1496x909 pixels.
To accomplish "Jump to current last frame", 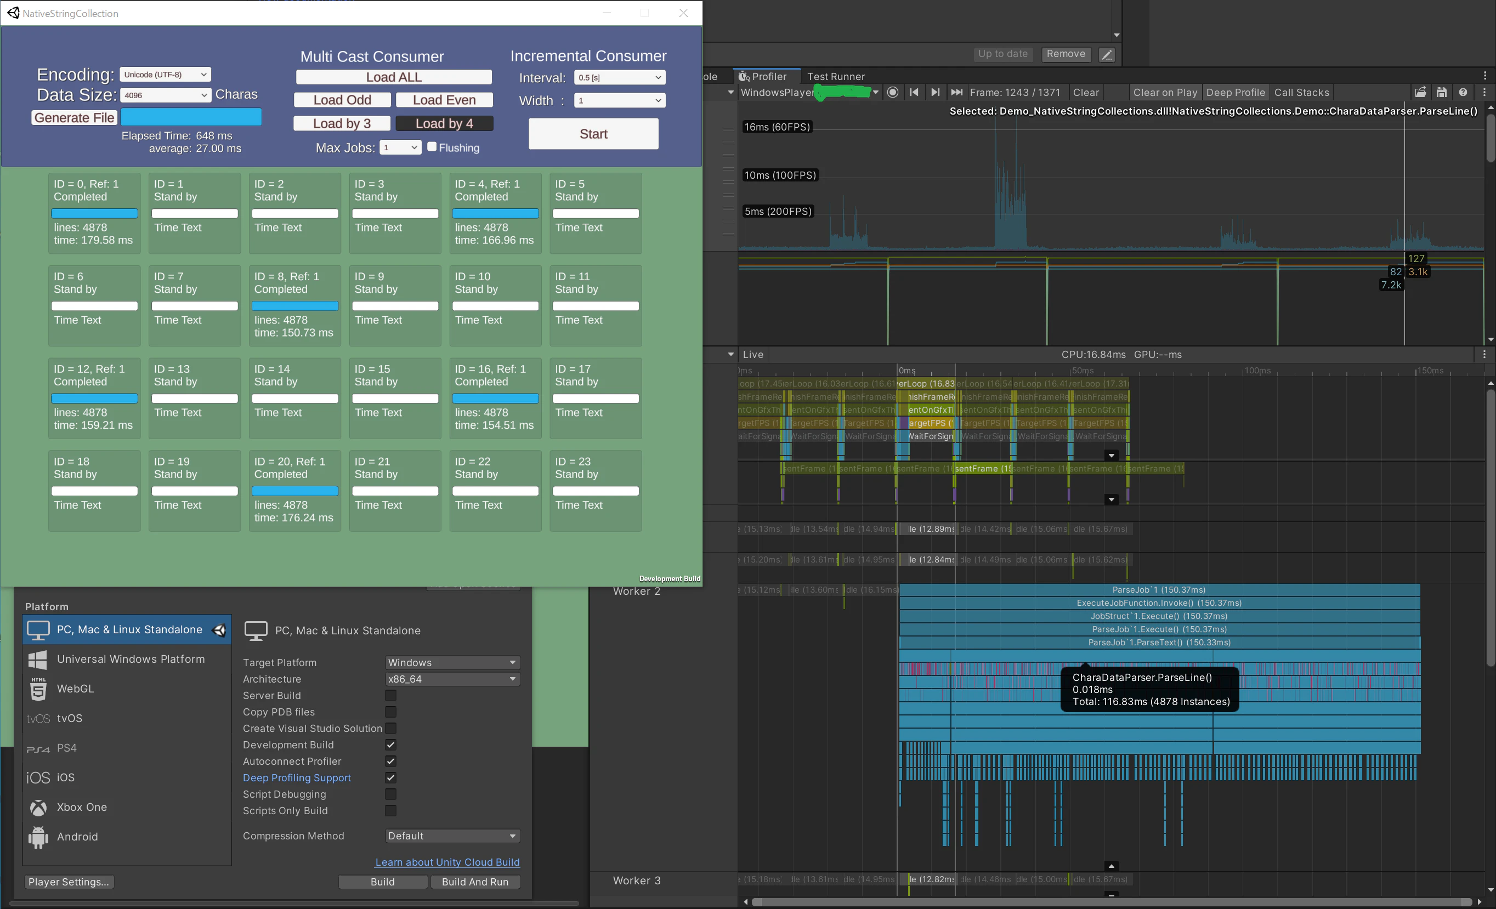I will point(956,92).
